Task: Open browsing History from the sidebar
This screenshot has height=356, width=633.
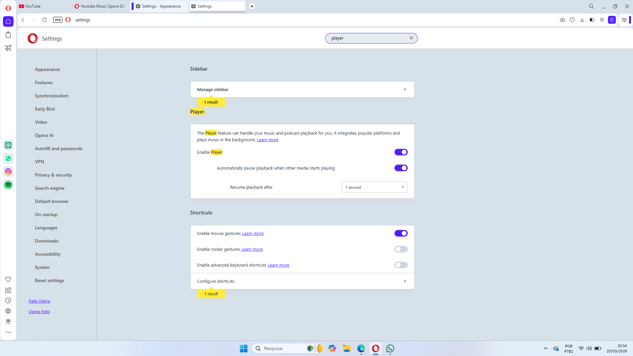Action: (x=8, y=300)
